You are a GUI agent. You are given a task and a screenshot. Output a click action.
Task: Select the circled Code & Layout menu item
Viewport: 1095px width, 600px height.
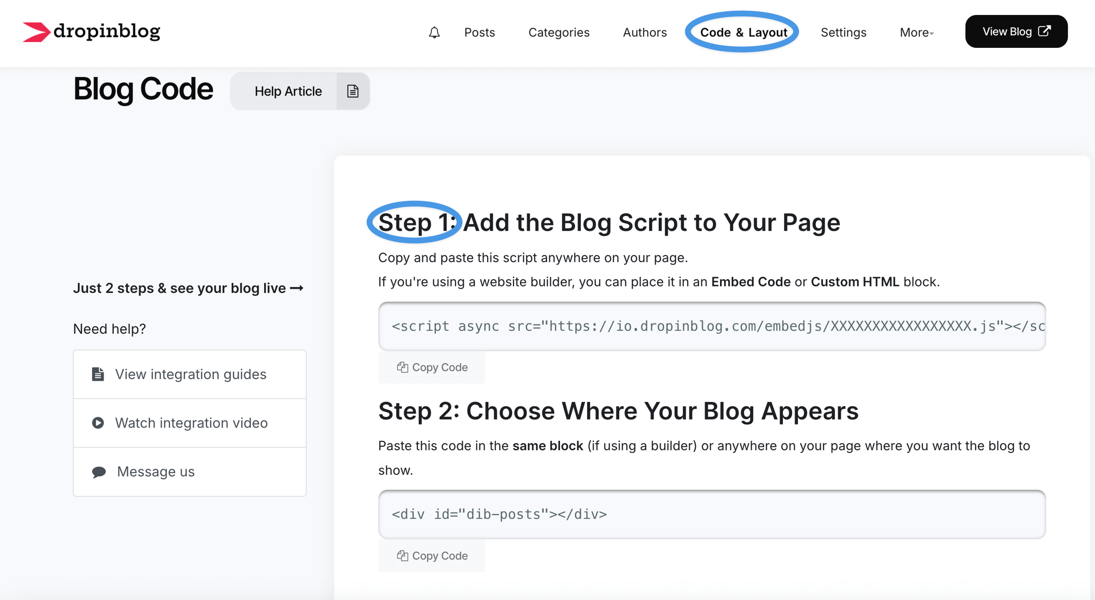[x=743, y=32]
